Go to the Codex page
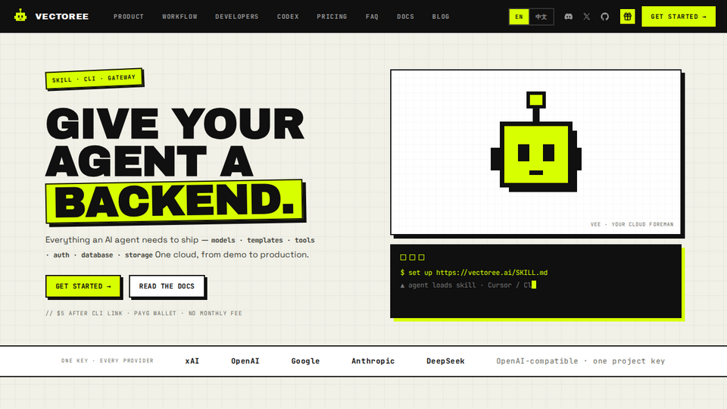The height and width of the screenshot is (409, 727). click(288, 16)
